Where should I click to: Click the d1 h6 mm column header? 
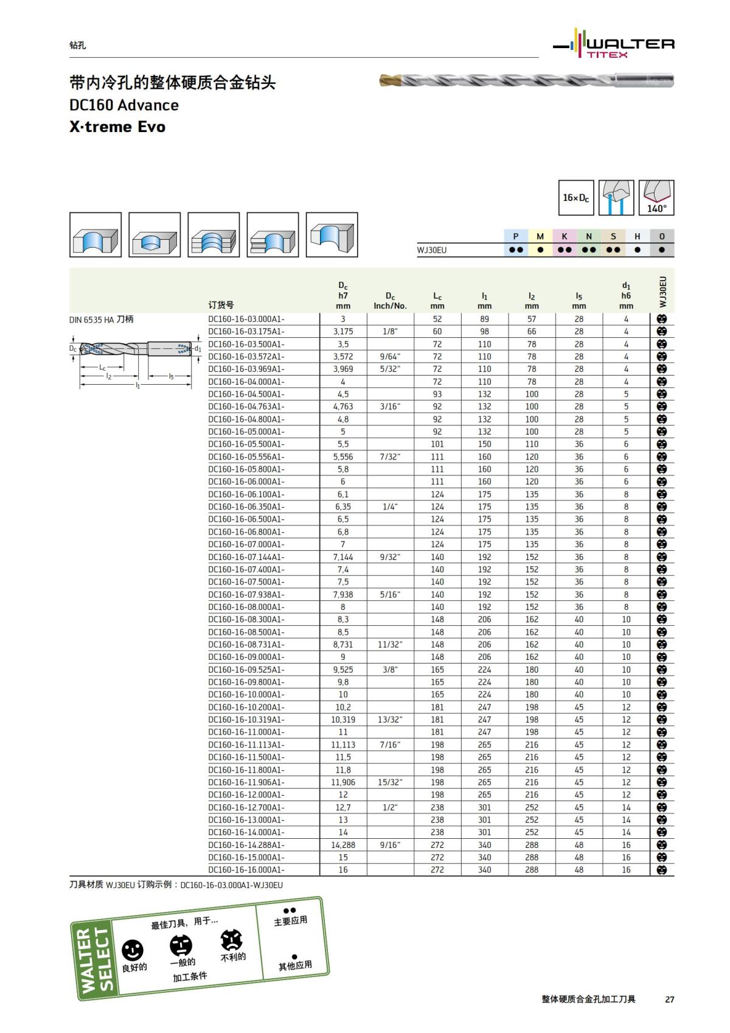pos(626,296)
